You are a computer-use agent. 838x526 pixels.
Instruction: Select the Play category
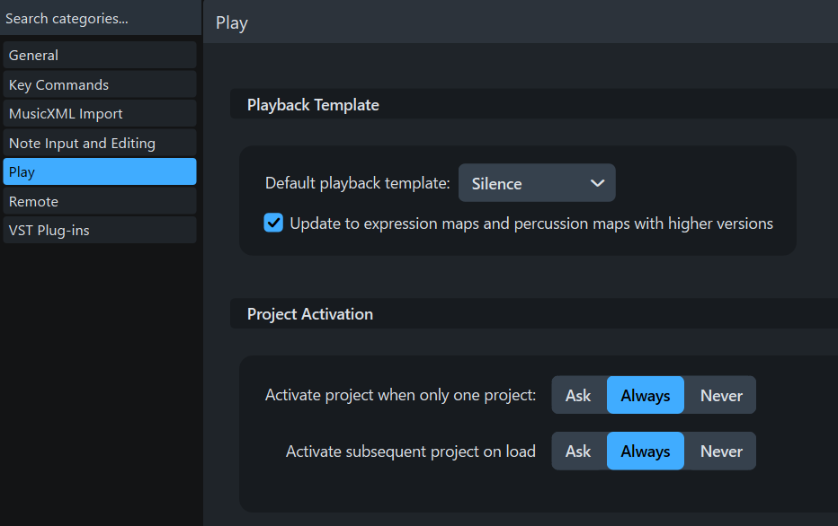[99, 171]
